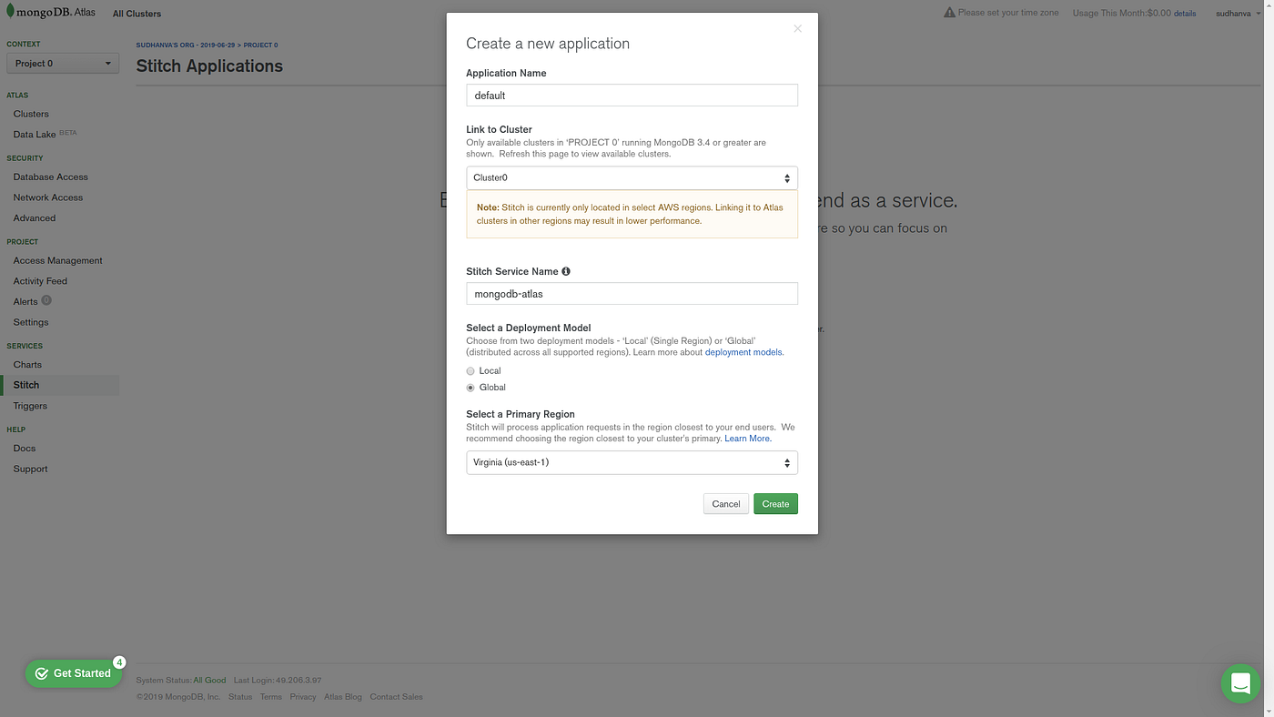Click the info icon beside Stitch Service Name
Screen dimensions: 1274x717
point(566,270)
